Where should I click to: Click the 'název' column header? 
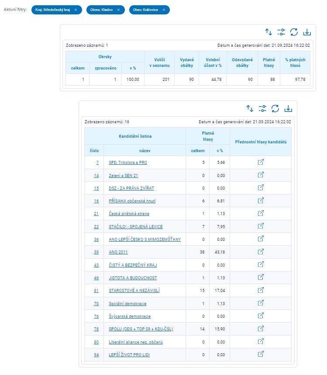click(145, 150)
